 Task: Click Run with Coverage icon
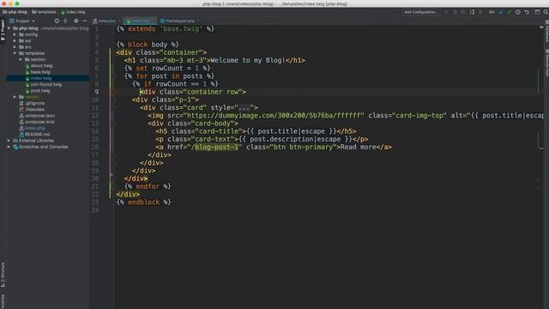(463, 12)
